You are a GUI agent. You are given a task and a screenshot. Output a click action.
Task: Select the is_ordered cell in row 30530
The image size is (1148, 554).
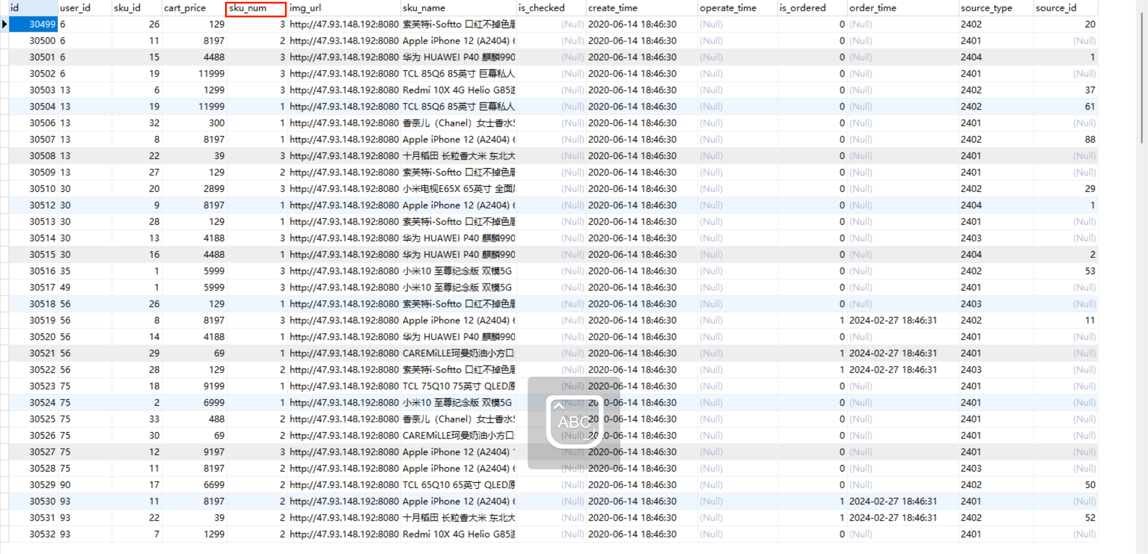pyautogui.click(x=812, y=501)
